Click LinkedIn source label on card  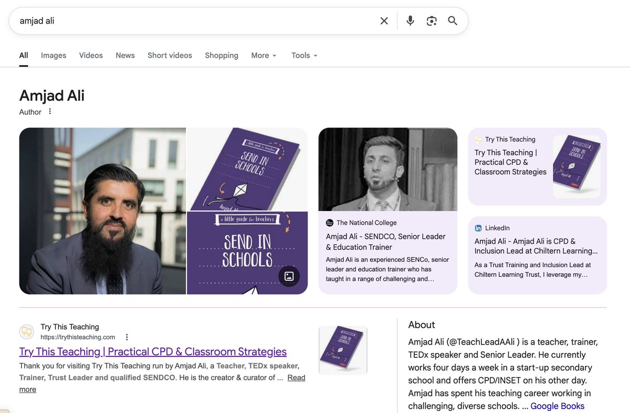tap(497, 228)
